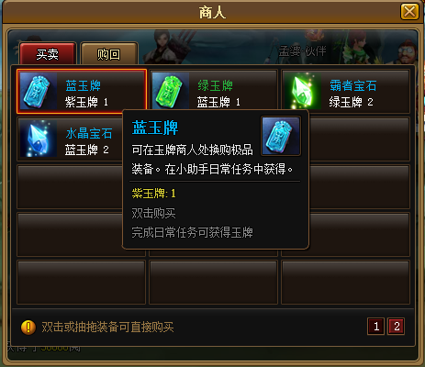Select the empty slot in bottom-left row
425x367 pixels.
(81, 283)
